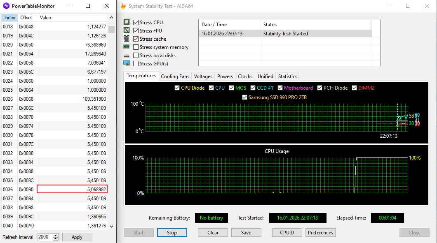Viewport: 437px width, 243px height.
Task: Click the percent icon beside Stress FPU
Action: point(127,30)
